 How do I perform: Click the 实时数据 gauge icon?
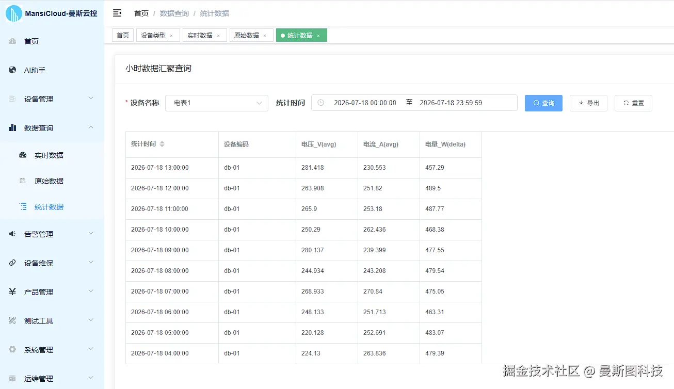(23, 155)
